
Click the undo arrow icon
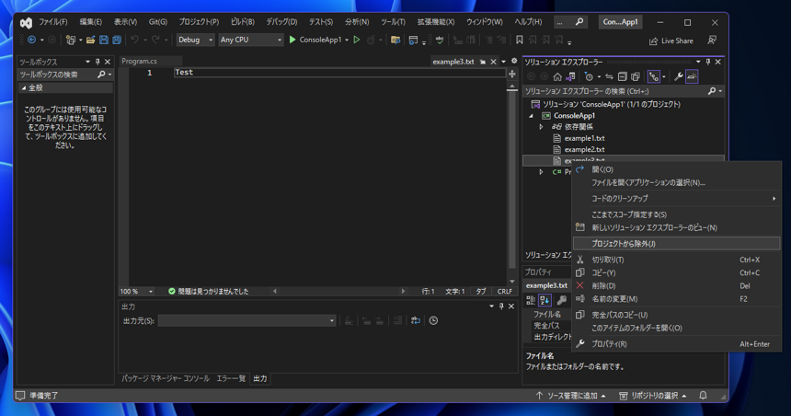point(134,40)
